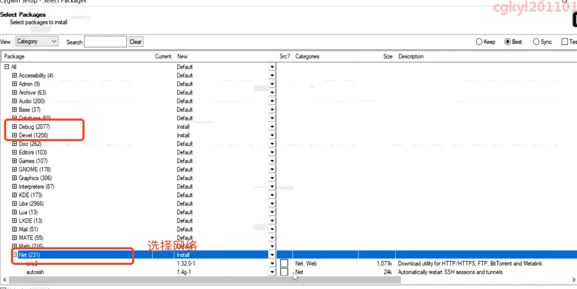Click the Categories column header
Viewport: 577px width, 289px height.
[325, 57]
